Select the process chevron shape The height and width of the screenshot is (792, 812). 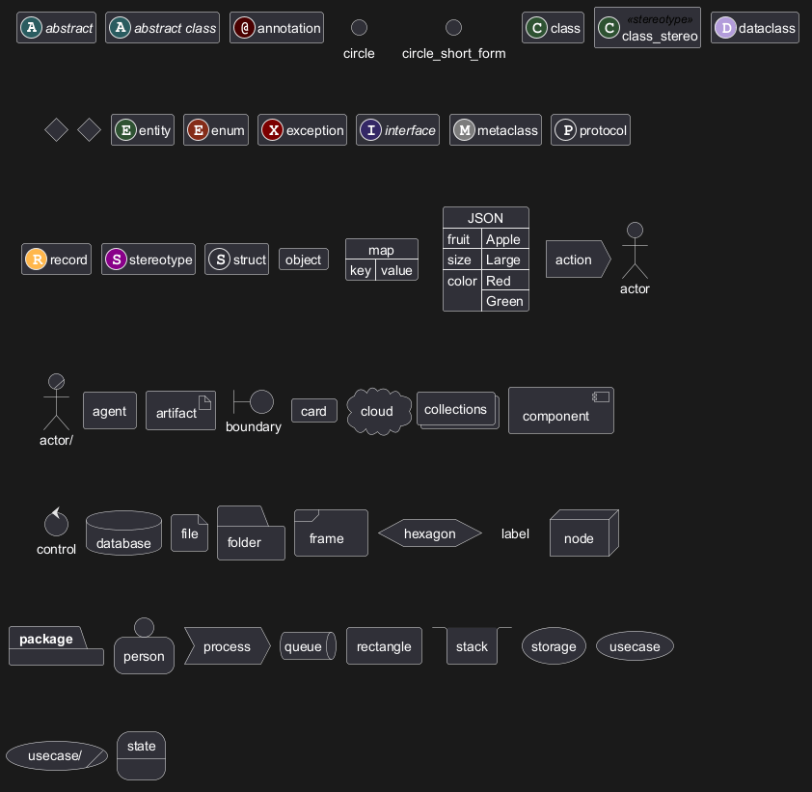click(229, 646)
